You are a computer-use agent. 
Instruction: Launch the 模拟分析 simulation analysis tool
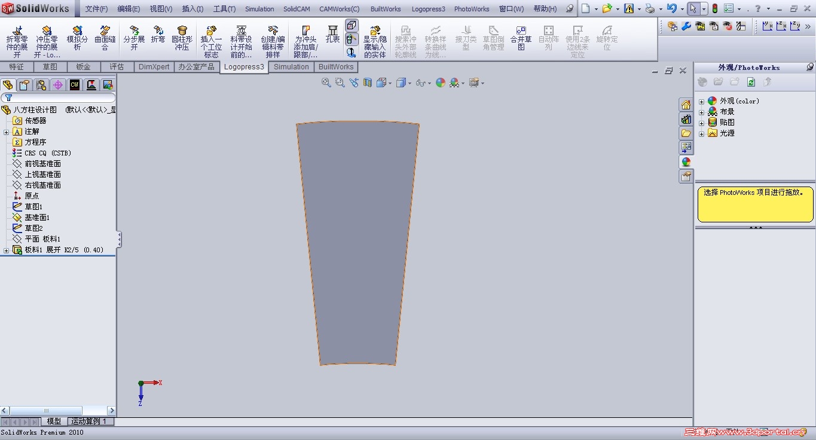(77, 38)
